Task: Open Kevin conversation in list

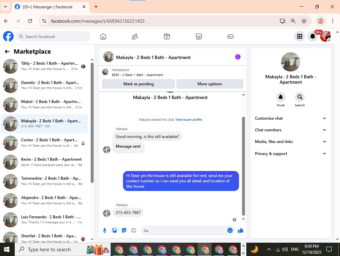Action: (x=44, y=162)
